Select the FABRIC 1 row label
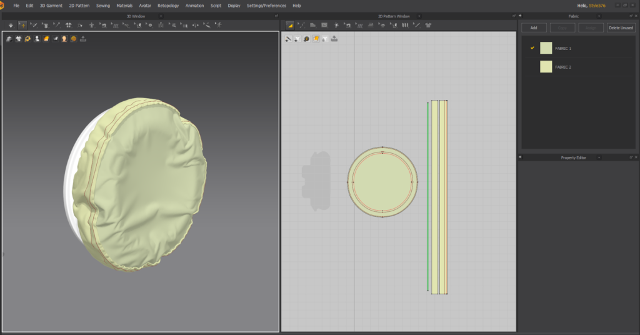Image resolution: width=640 pixels, height=335 pixels. pos(563,49)
